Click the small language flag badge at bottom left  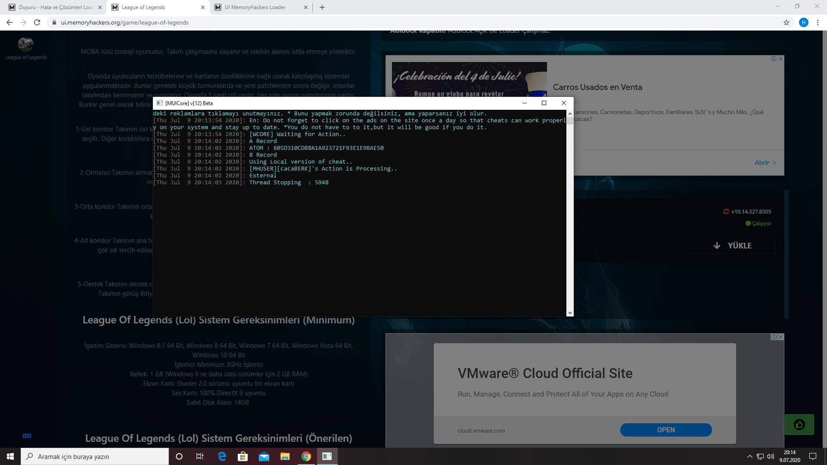pos(27,436)
